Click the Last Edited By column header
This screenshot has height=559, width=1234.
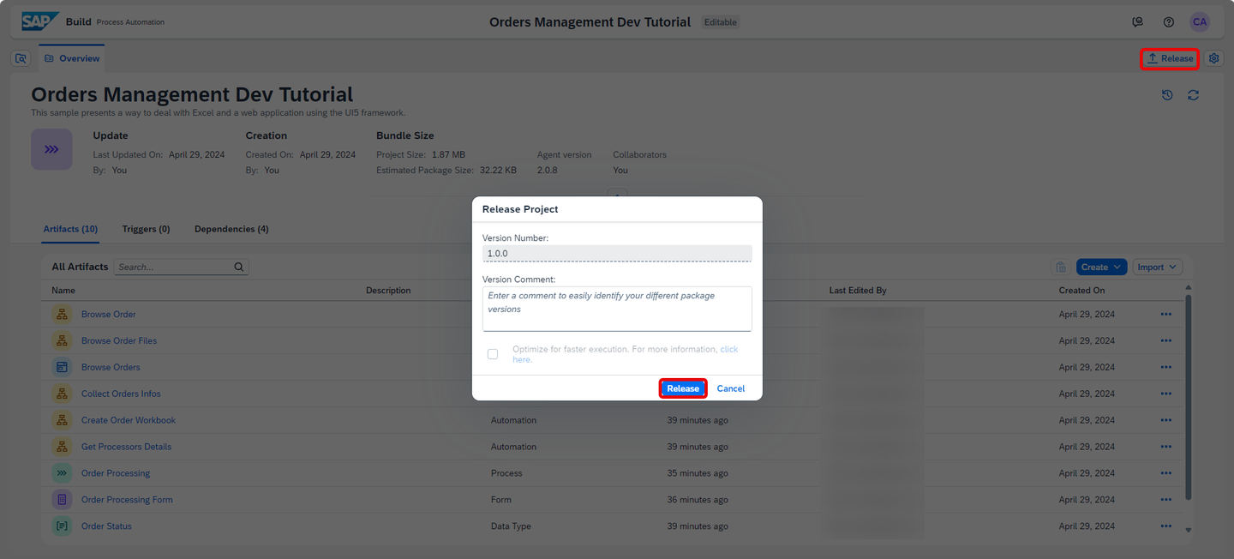(x=858, y=291)
